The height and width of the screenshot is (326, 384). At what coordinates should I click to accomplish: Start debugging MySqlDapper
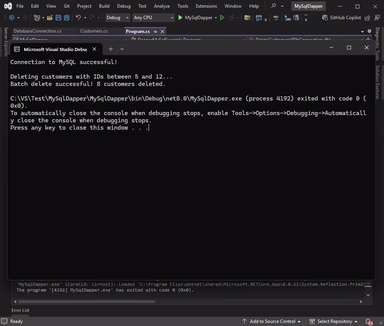pos(180,17)
